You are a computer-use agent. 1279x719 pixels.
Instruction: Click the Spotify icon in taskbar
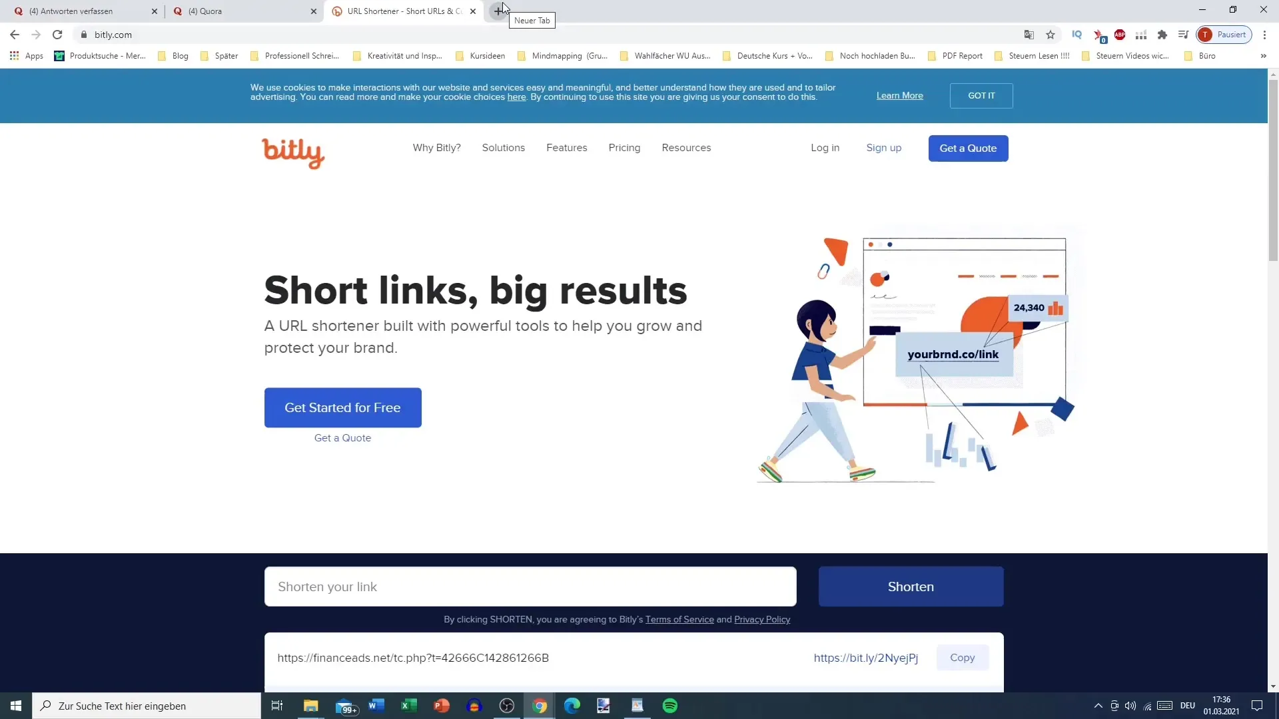669,706
